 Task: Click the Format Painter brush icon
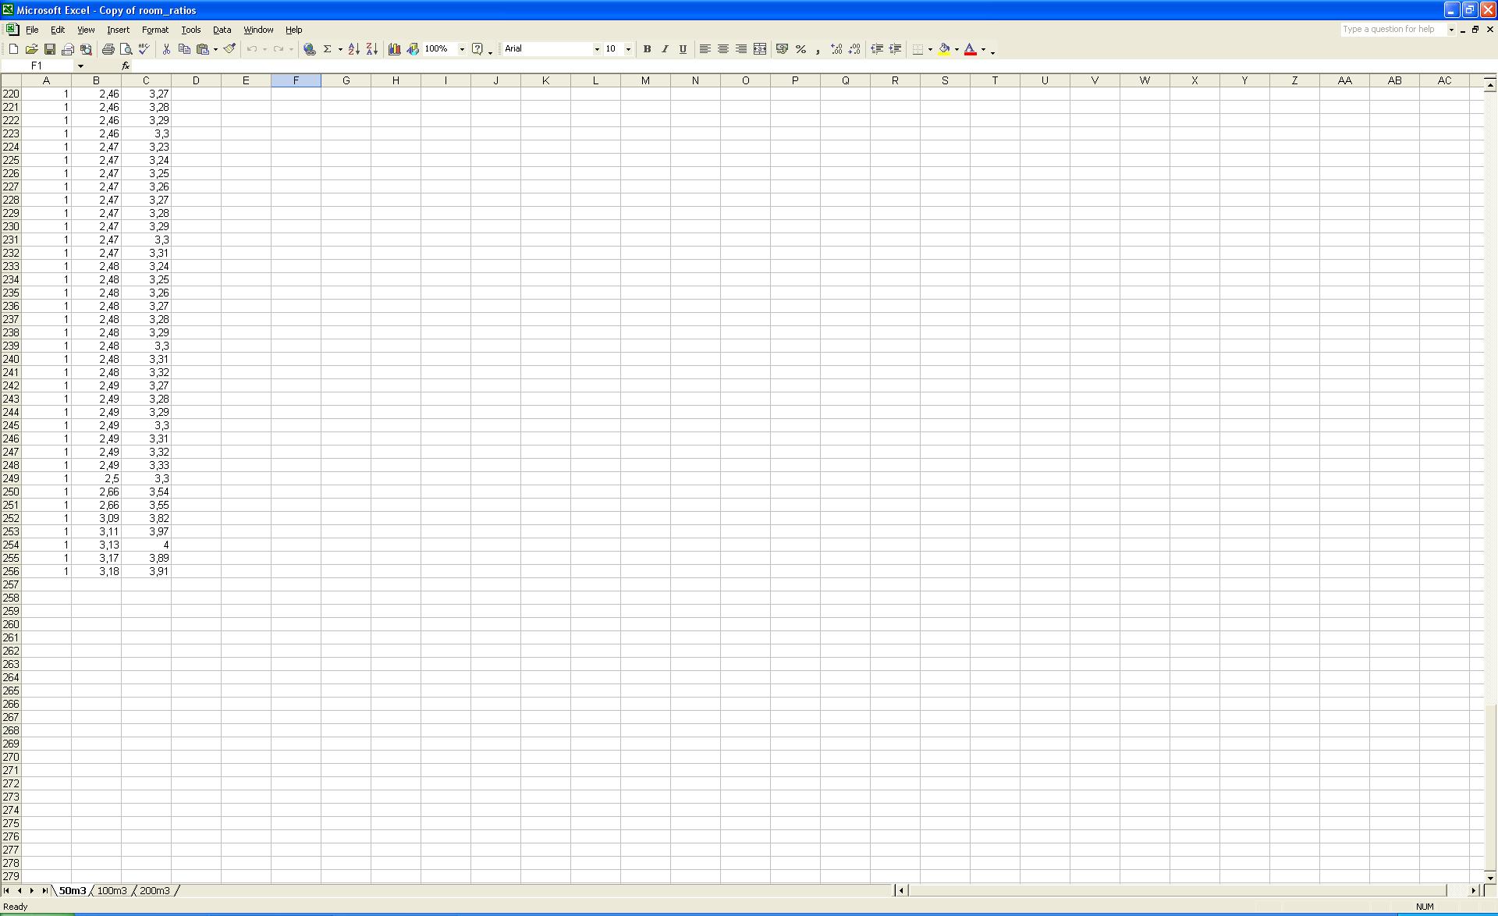tap(229, 49)
